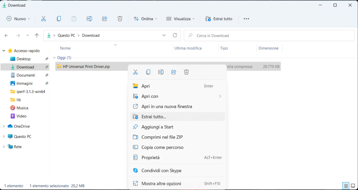This screenshot has width=358, height=190.
Task: Click the Rename icon in the context menu
Action: (x=161, y=72)
